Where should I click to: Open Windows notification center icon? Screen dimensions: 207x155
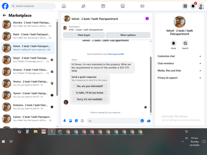tap(204, 141)
